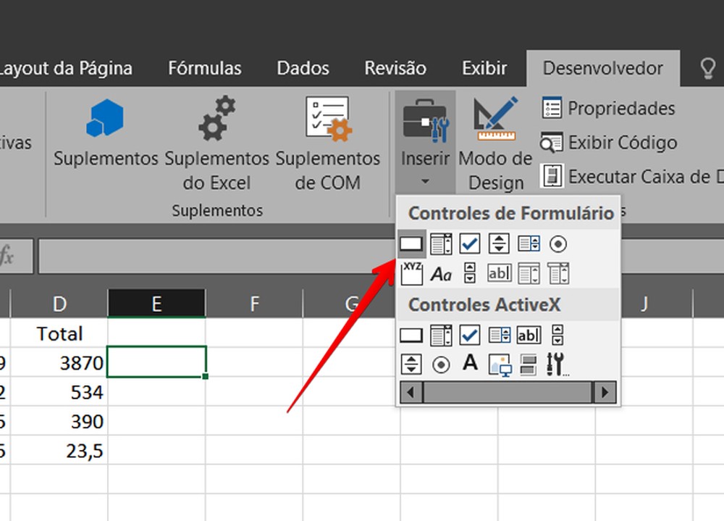The image size is (724, 521).
Task: Switch to the Desenvolvedor ribbon tab
Action: [603, 68]
